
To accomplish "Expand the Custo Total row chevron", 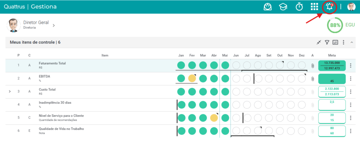I will coord(9,91).
